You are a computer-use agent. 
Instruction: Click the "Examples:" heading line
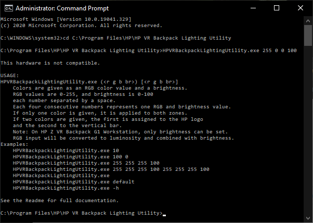14,144
